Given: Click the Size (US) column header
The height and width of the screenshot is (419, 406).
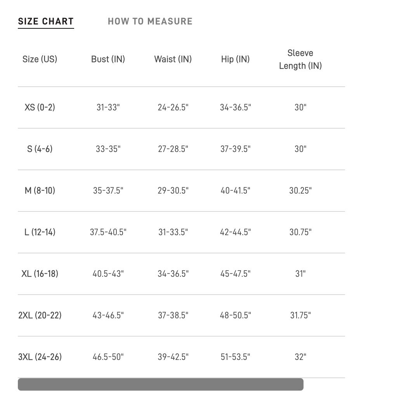Looking at the screenshot, I should (x=40, y=59).
